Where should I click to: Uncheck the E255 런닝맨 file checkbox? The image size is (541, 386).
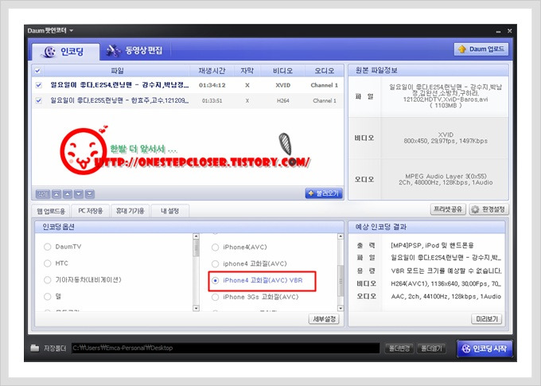[39, 100]
